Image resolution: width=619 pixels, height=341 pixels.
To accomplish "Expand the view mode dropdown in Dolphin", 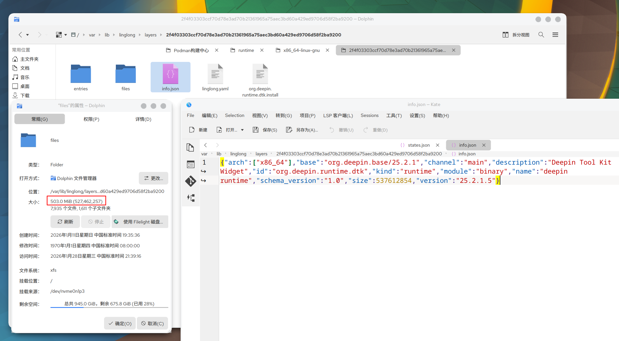I will [x=66, y=35].
